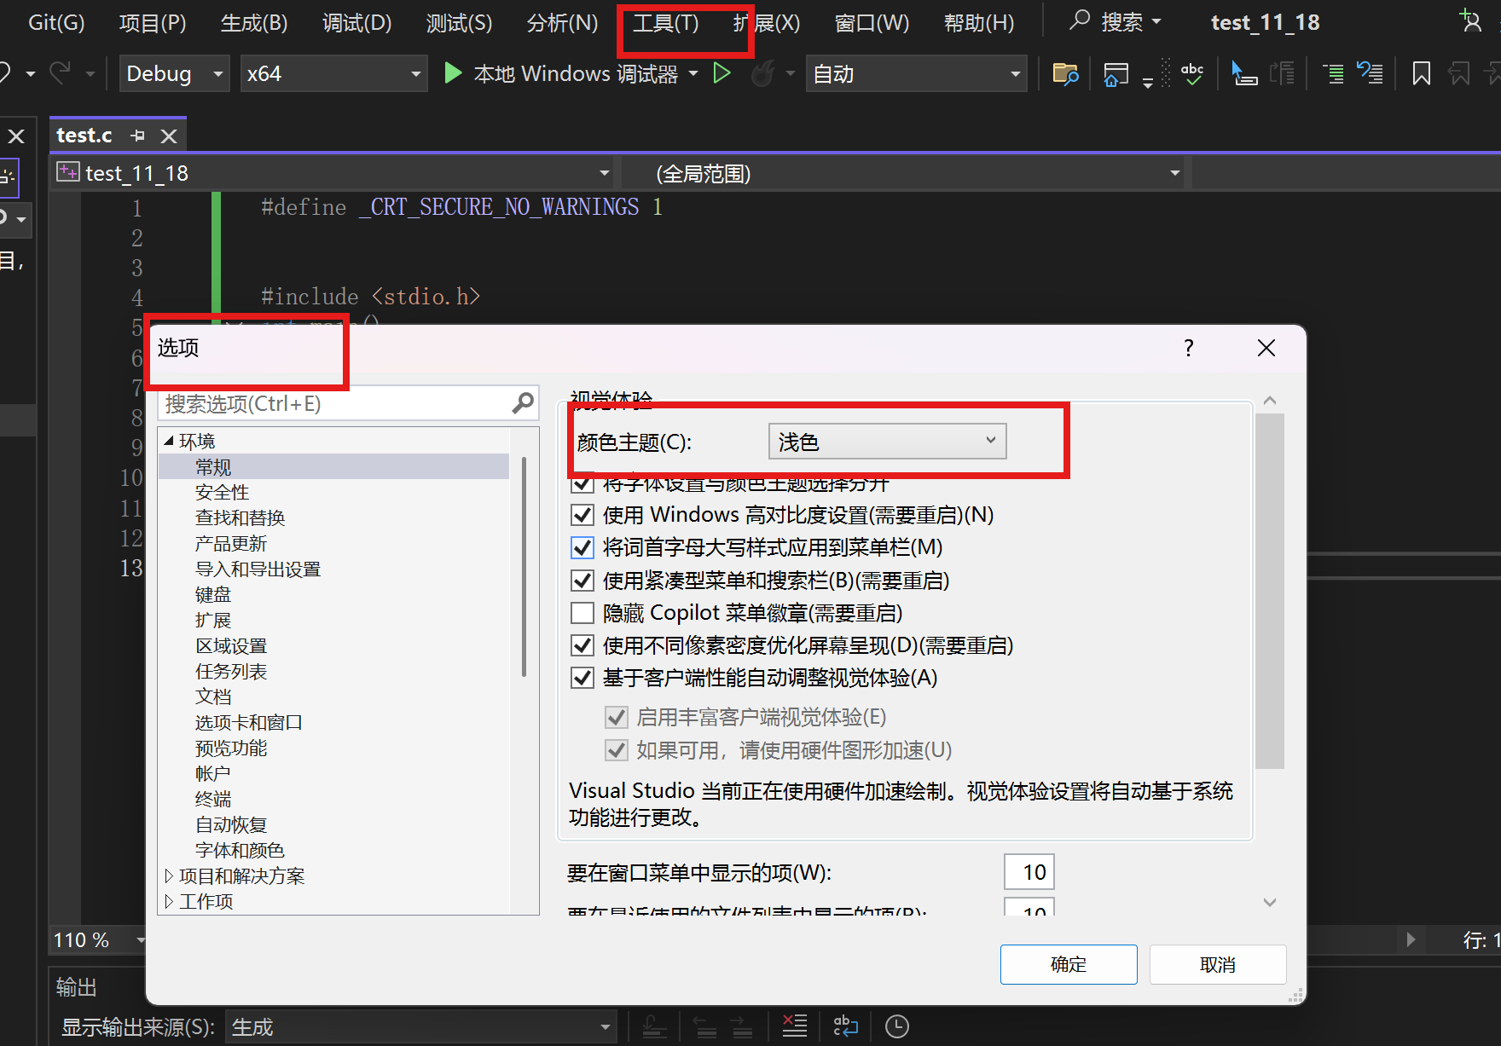Click the question mark help in dialog

point(1188,348)
